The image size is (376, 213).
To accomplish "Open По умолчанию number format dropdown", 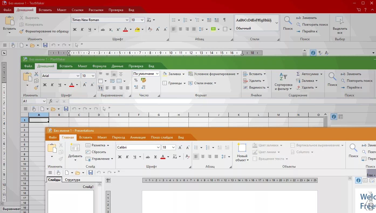I will pyautogui.click(x=157, y=74).
